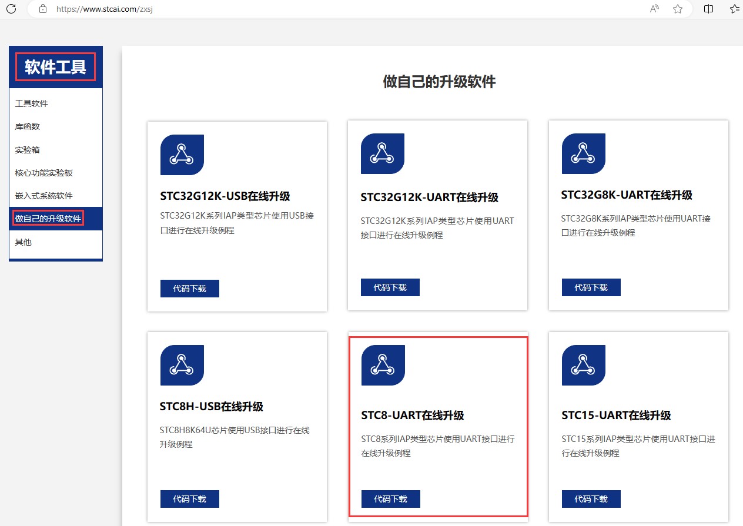The width and height of the screenshot is (743, 526).
Task: Click the 做自己的升级软件 page heading
Action: point(439,82)
